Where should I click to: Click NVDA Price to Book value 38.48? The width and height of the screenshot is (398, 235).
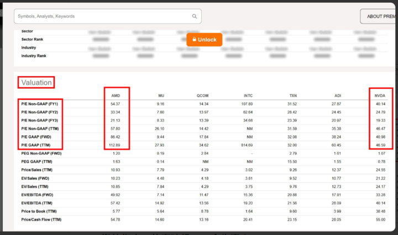[x=380, y=211]
